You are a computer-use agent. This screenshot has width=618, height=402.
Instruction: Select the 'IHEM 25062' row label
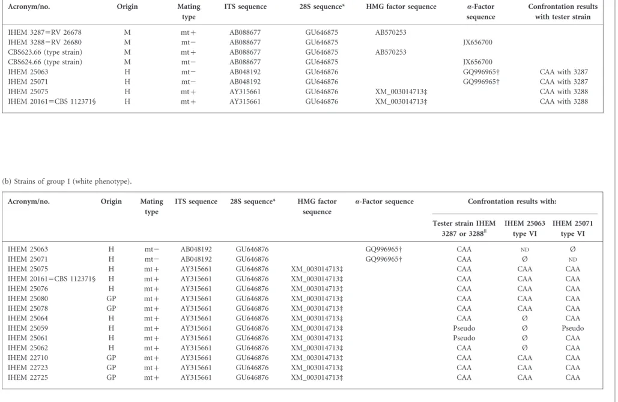28,347
